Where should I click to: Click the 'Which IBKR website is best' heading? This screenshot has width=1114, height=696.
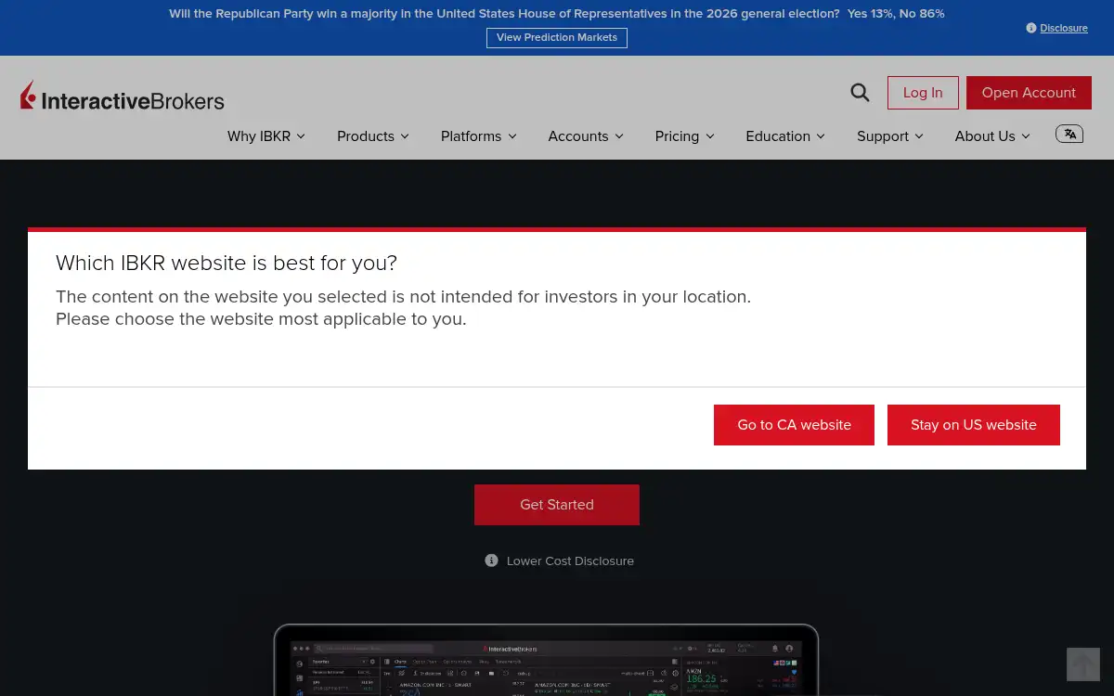(227, 263)
